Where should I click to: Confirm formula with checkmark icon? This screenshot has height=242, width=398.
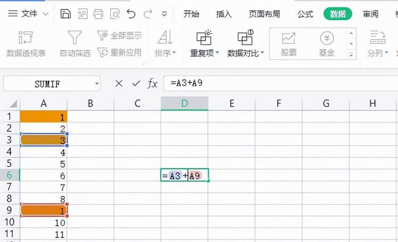(x=136, y=83)
